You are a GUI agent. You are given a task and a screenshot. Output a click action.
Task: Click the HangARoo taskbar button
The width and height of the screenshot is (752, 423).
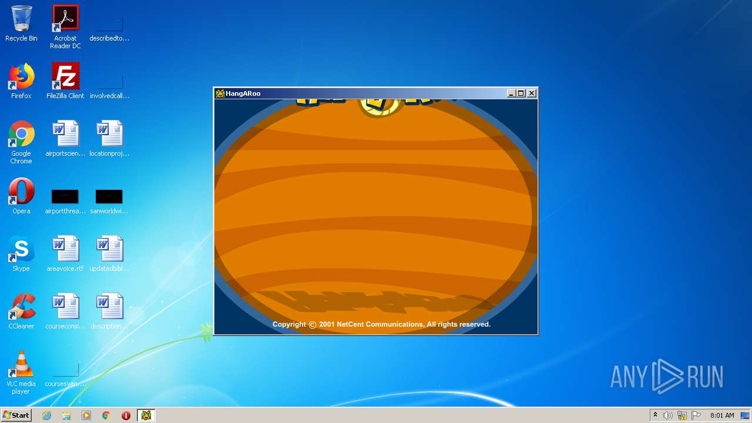click(146, 415)
